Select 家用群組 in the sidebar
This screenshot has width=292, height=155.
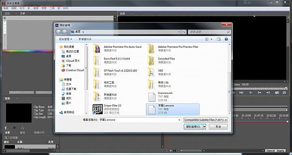pos(67,112)
